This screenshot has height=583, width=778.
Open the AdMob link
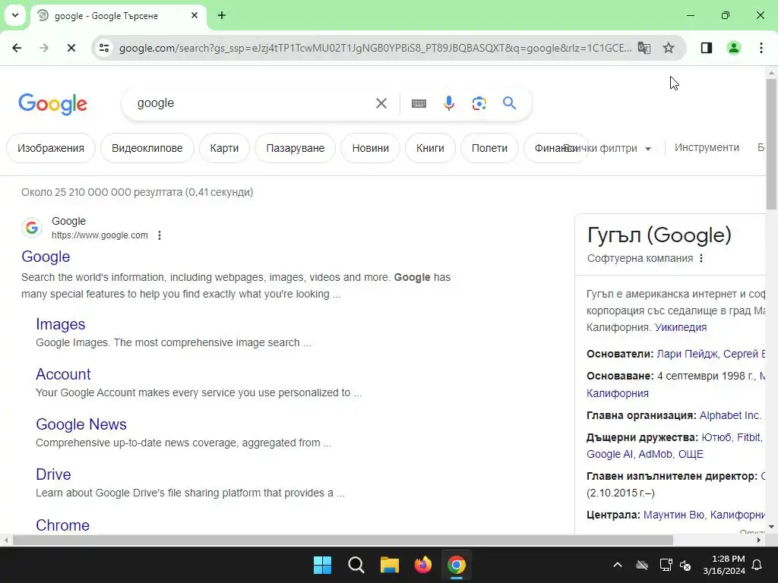(655, 454)
